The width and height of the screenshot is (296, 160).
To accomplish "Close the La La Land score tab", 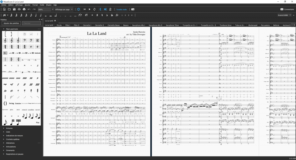I will [55, 21].
